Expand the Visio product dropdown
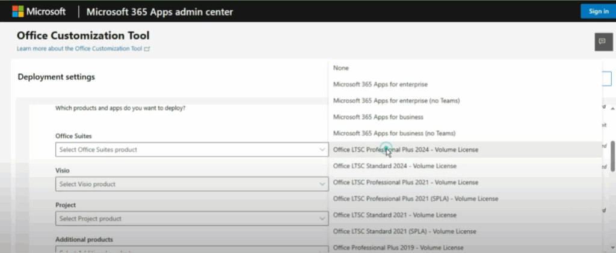This screenshot has width=616, height=253. point(192,184)
